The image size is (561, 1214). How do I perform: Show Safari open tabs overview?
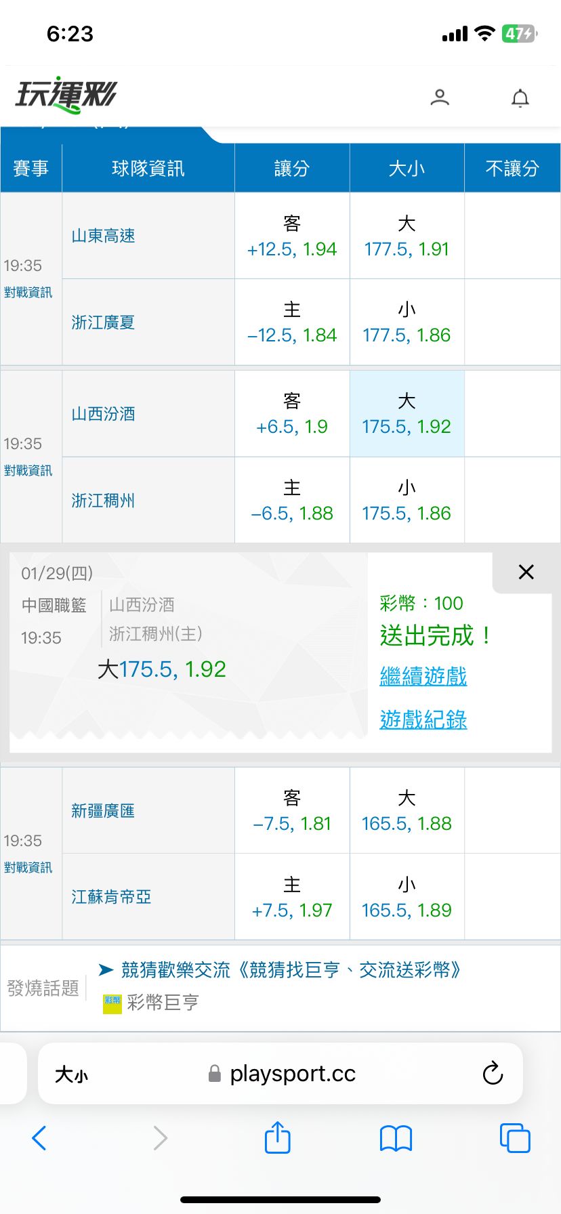pyautogui.click(x=514, y=1138)
